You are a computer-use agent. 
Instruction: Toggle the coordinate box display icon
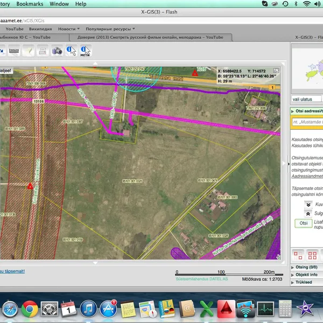276,71
